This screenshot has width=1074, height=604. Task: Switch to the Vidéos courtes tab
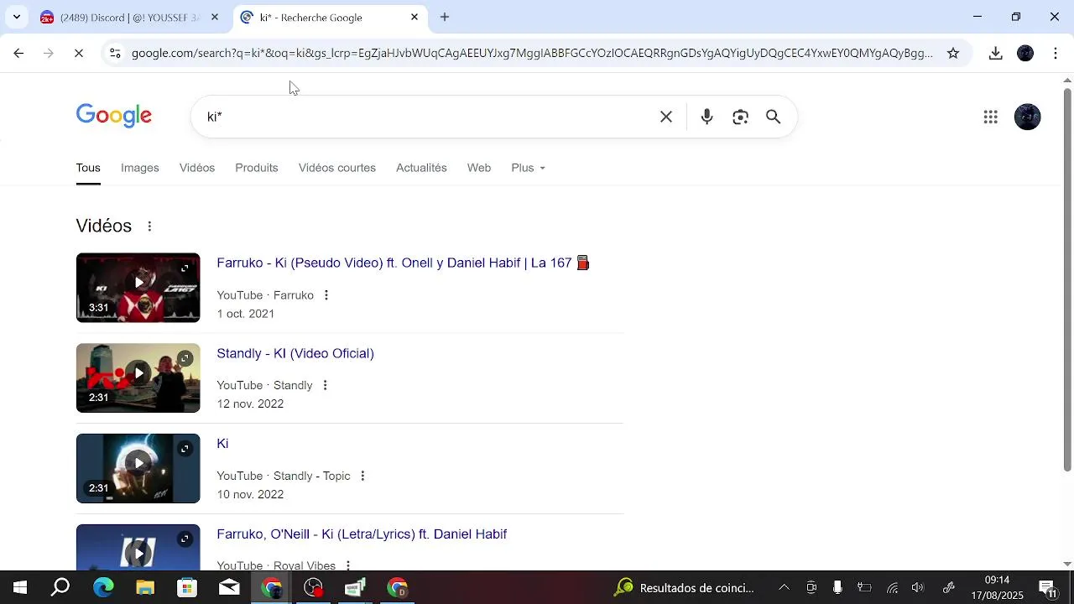(x=337, y=168)
